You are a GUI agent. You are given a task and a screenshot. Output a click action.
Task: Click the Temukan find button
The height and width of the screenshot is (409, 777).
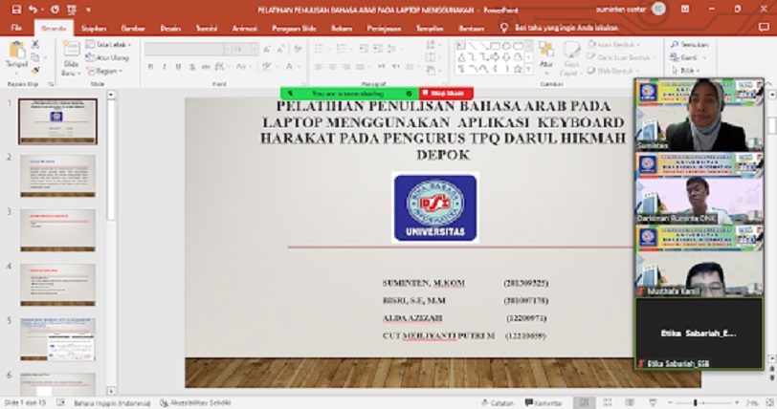coord(690,45)
